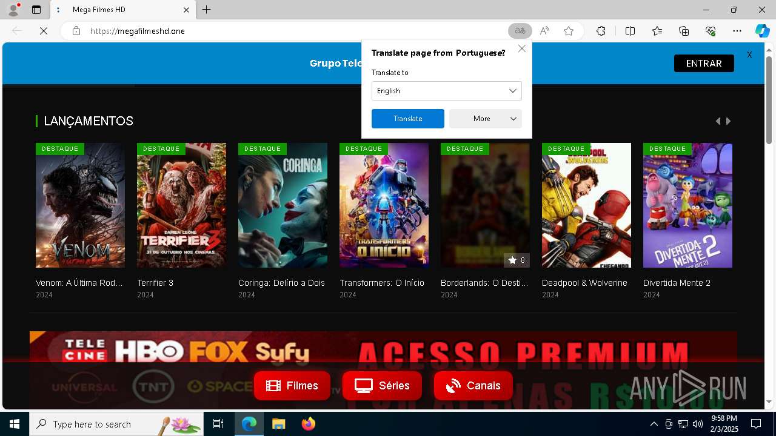Click the ENTRAR button
Viewport: 776px width, 436px height.
704,63
